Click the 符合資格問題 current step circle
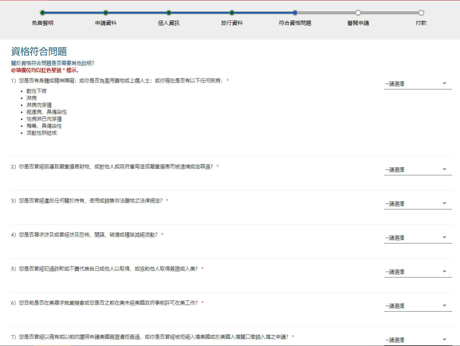Image resolution: width=460 pixels, height=346 pixels. (295, 13)
